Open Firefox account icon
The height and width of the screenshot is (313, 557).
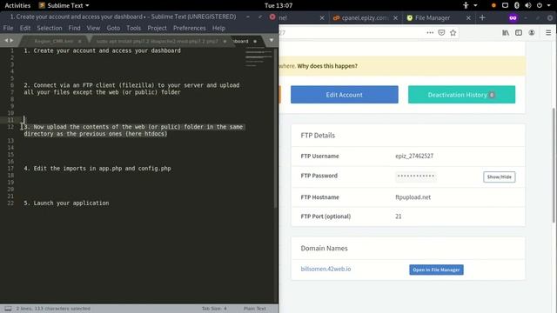pyautogui.click(x=532, y=33)
